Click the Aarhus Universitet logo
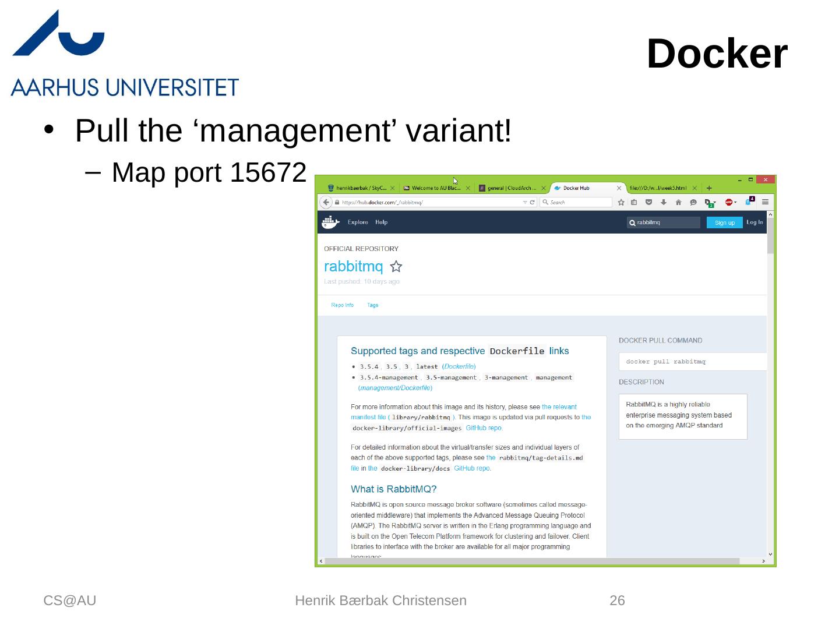This screenshot has width=839, height=629. point(125,53)
